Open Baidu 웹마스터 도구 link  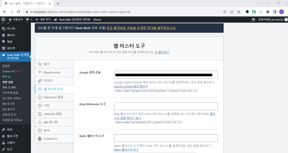pyautogui.click(x=126, y=150)
